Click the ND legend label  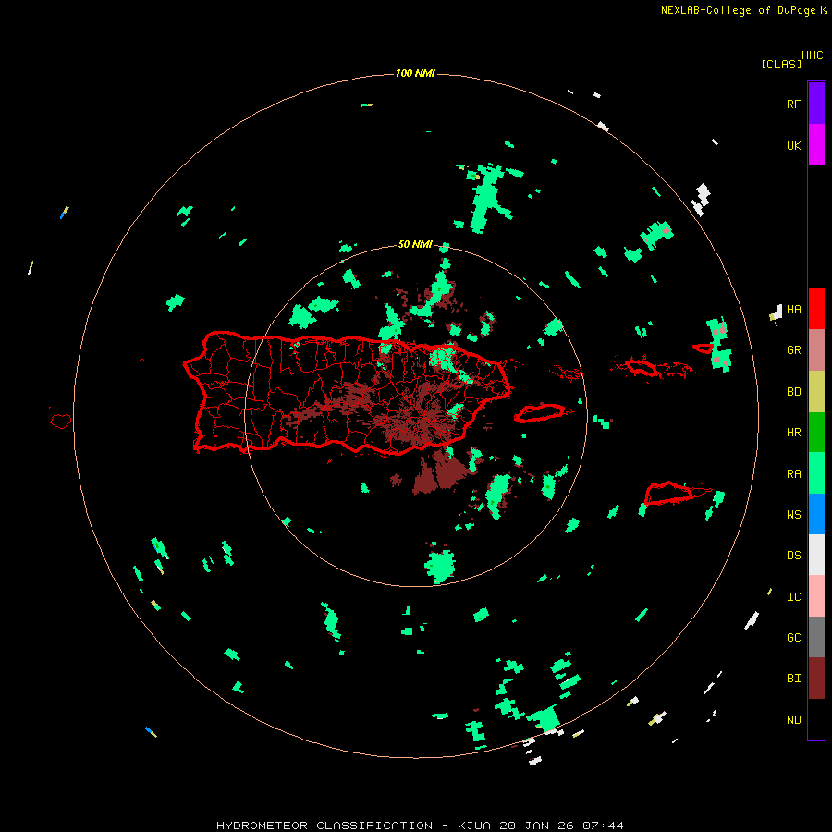click(x=793, y=720)
